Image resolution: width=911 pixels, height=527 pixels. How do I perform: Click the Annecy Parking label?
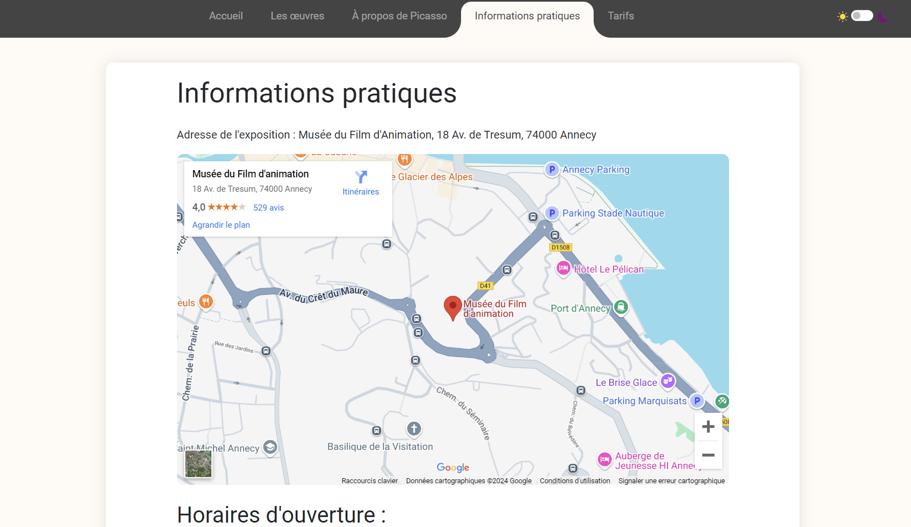coord(596,170)
